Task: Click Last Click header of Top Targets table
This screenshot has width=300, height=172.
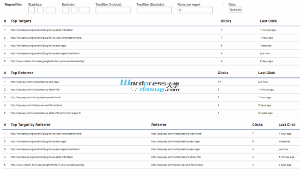Action: tap(268, 21)
